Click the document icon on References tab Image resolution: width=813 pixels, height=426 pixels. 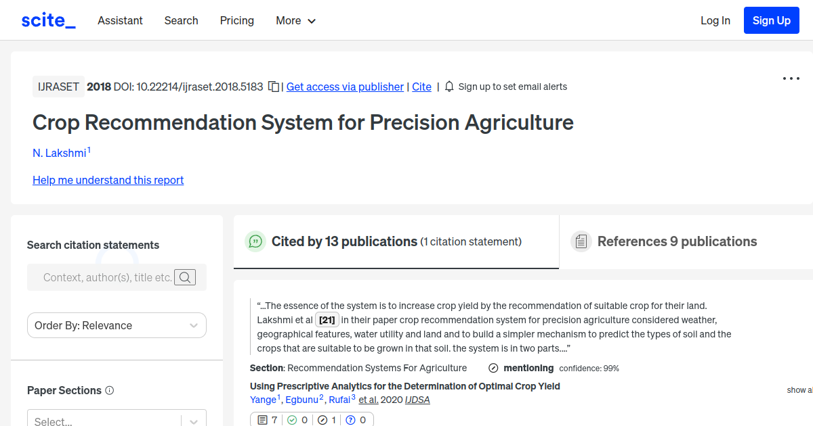click(x=581, y=241)
